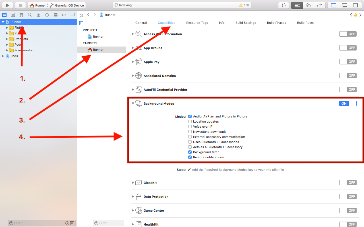This screenshot has width=364, height=227.
Task: Open the General tab
Action: pyautogui.click(x=141, y=23)
